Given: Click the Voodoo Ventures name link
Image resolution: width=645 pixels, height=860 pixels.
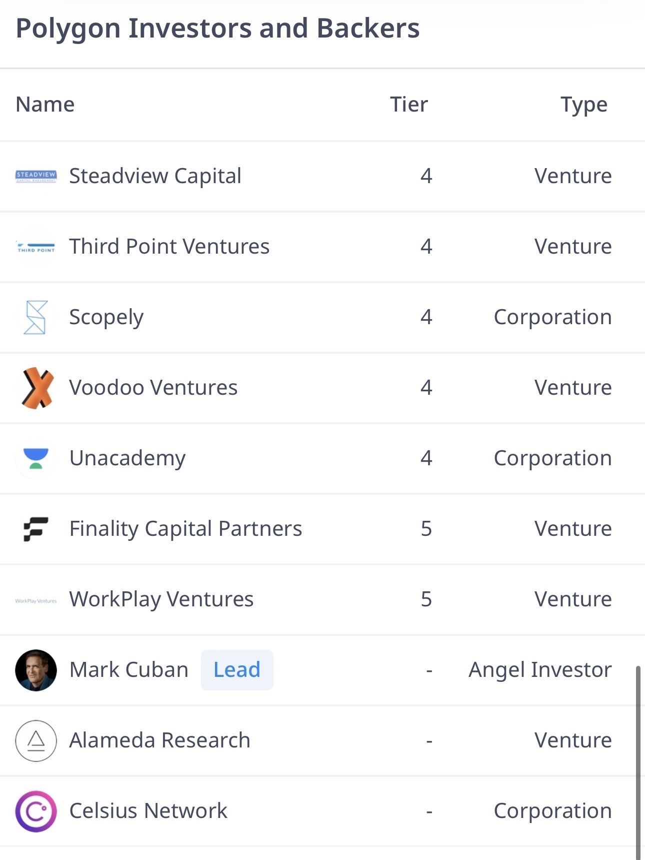Looking at the screenshot, I should click(x=153, y=388).
